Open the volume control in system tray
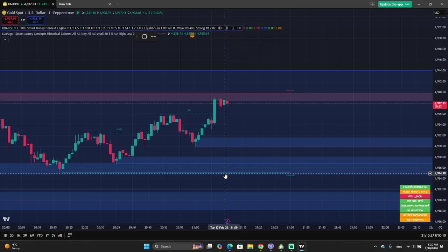This screenshot has height=252, width=448. 413,246
